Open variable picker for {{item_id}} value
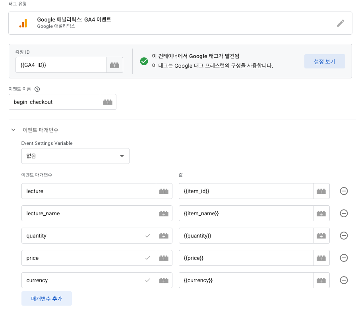356x312 pixels. [321, 191]
